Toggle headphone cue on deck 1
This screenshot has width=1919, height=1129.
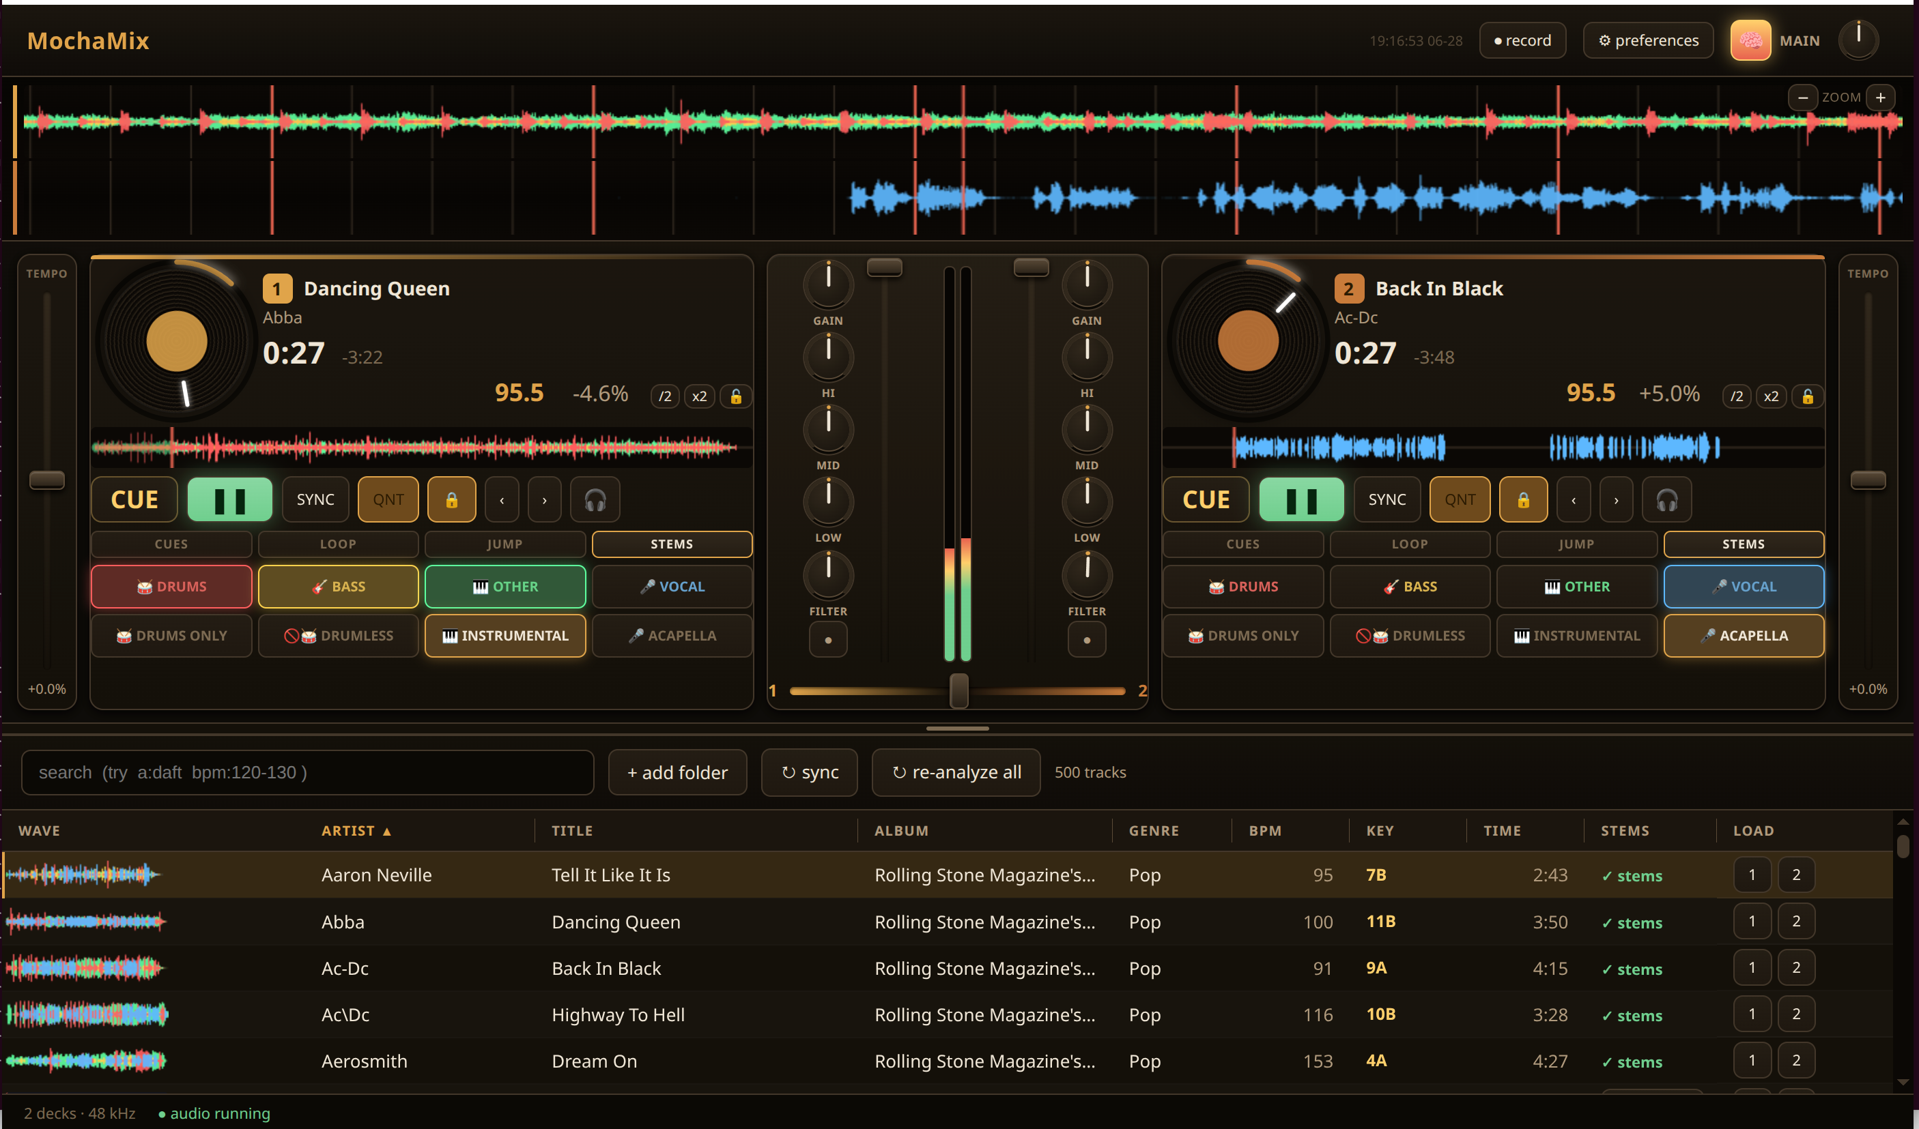point(595,500)
